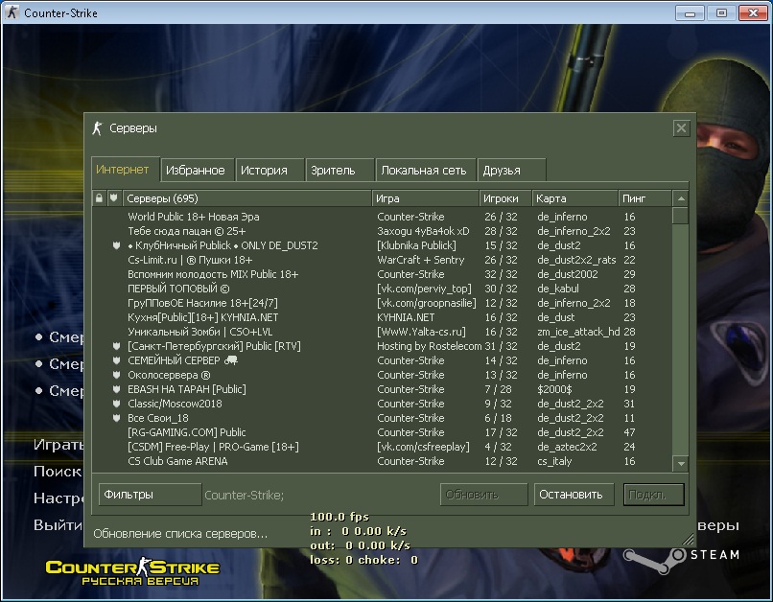Image resolution: width=773 pixels, height=602 pixels.
Task: Select [RG-GAMING.COM] Public server
Action: [382, 432]
